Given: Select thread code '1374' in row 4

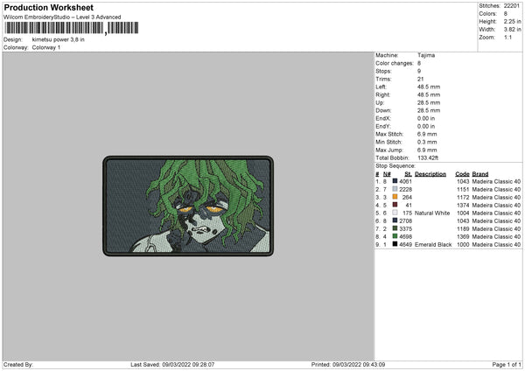Looking at the screenshot, I should [x=463, y=205].
